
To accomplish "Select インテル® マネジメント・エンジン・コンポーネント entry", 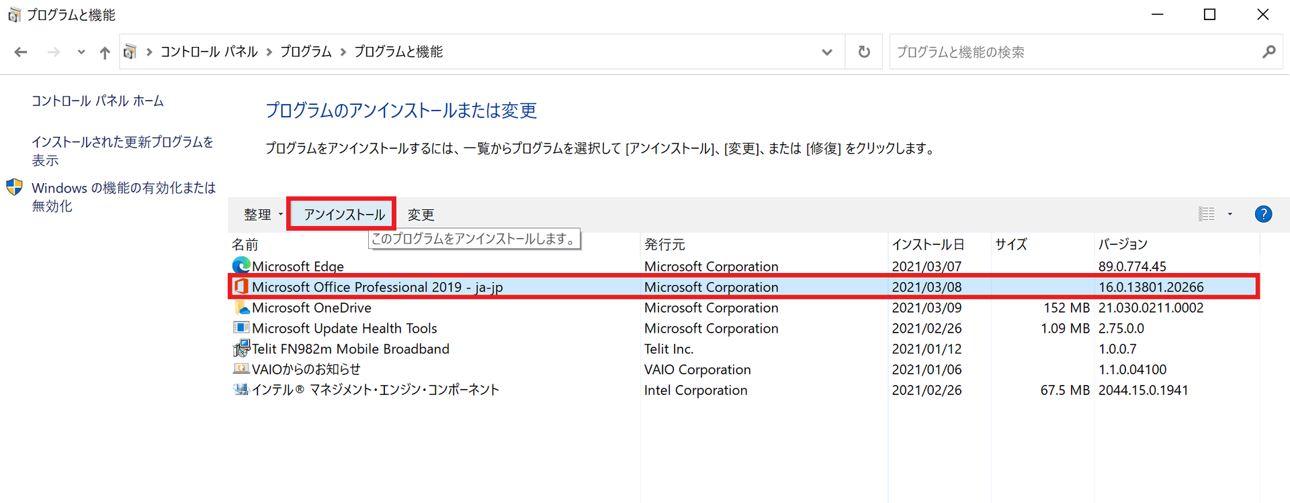I will click(375, 390).
